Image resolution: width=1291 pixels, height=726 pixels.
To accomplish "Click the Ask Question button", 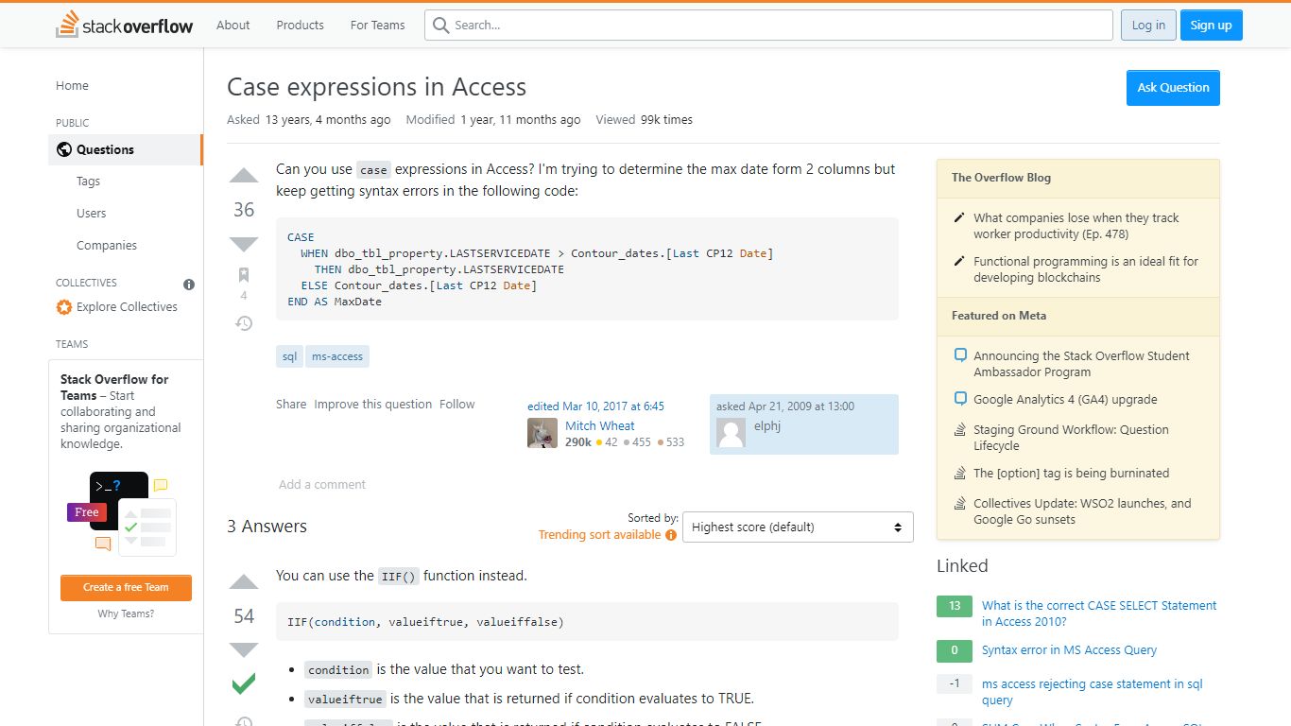I will click(x=1173, y=88).
